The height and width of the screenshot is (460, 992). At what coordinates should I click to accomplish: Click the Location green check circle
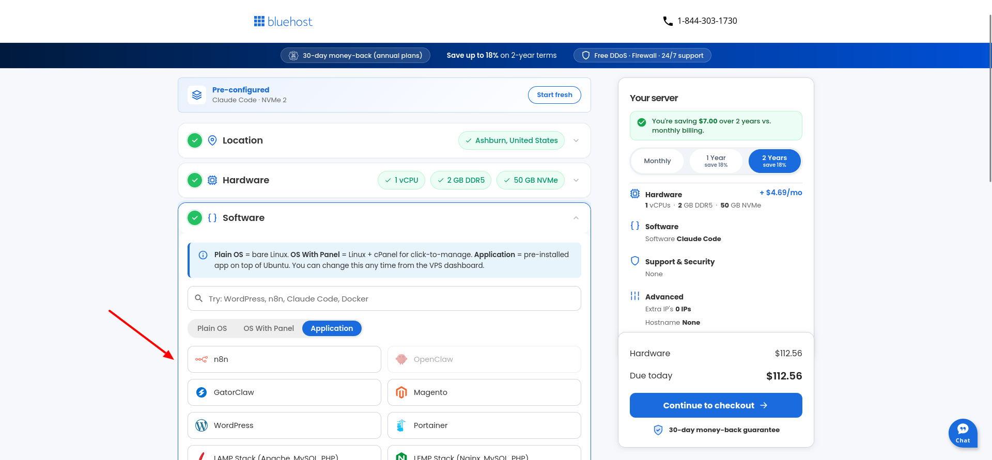[x=195, y=140]
